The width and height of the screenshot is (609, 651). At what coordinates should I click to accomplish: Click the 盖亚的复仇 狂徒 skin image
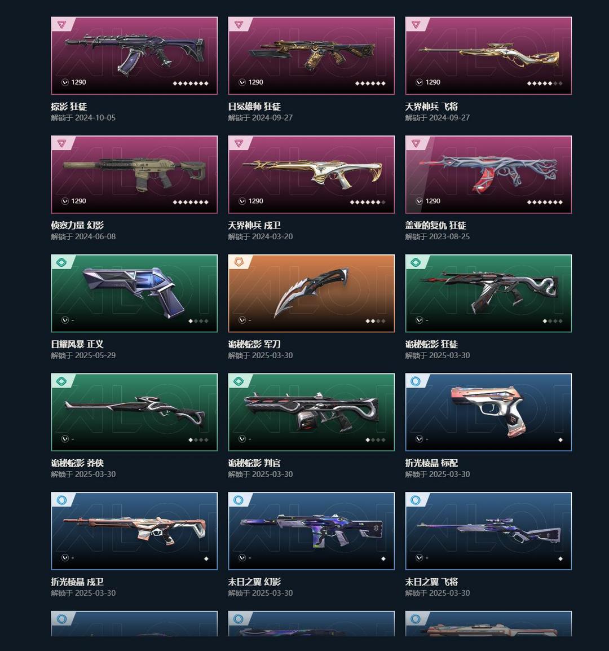pos(489,174)
